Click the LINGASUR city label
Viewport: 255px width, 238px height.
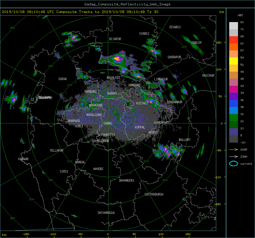click(x=161, y=79)
